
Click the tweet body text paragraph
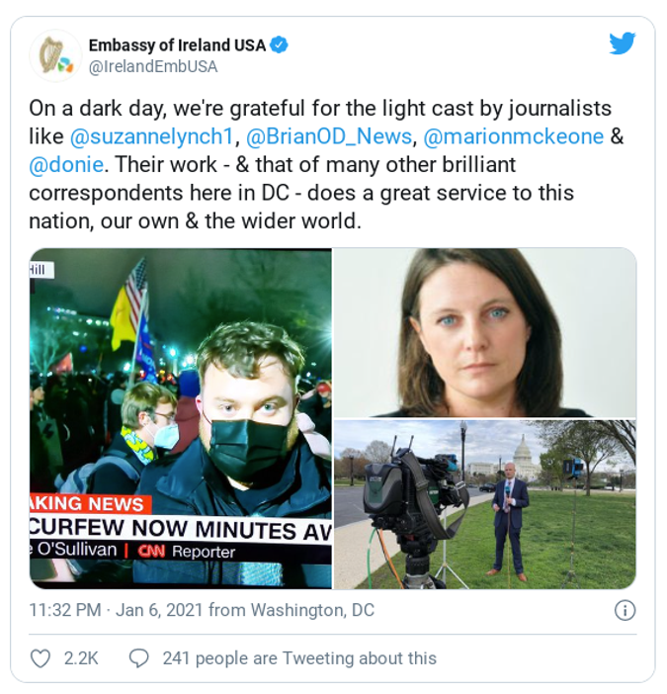pos(326,165)
